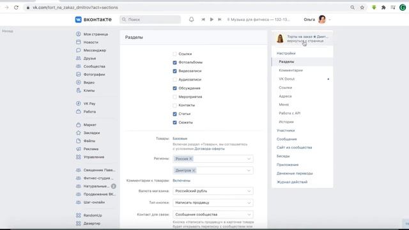Remove the Россия region tag

coord(190,159)
